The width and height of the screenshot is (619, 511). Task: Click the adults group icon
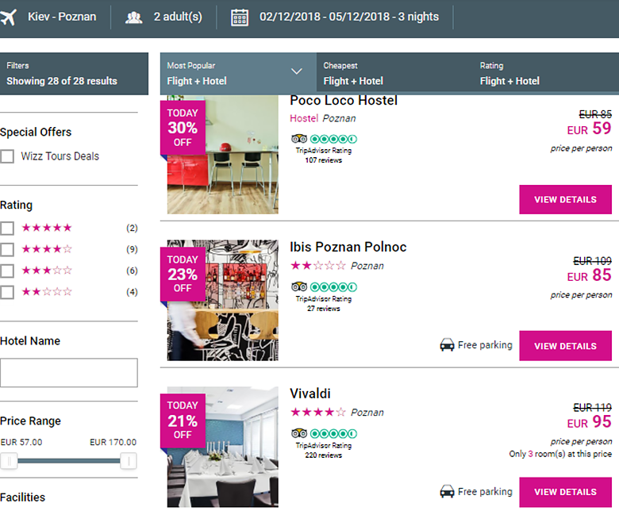[x=134, y=17]
